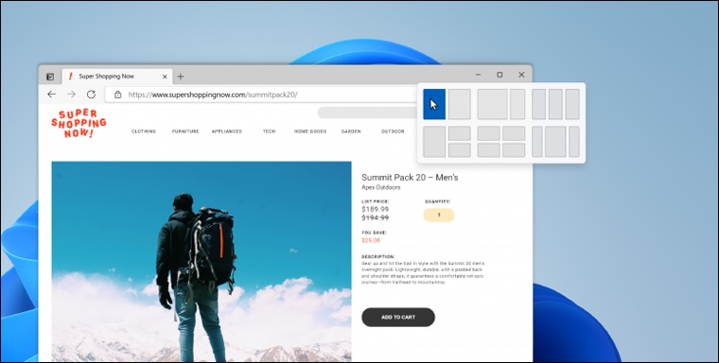719x363 pixels.
Task: Minimize the browser window
Action: point(478,75)
